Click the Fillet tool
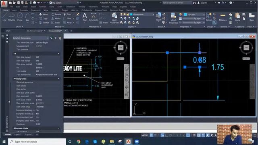The width and height of the screenshot is (258, 145). pyautogui.click(x=67, y=19)
